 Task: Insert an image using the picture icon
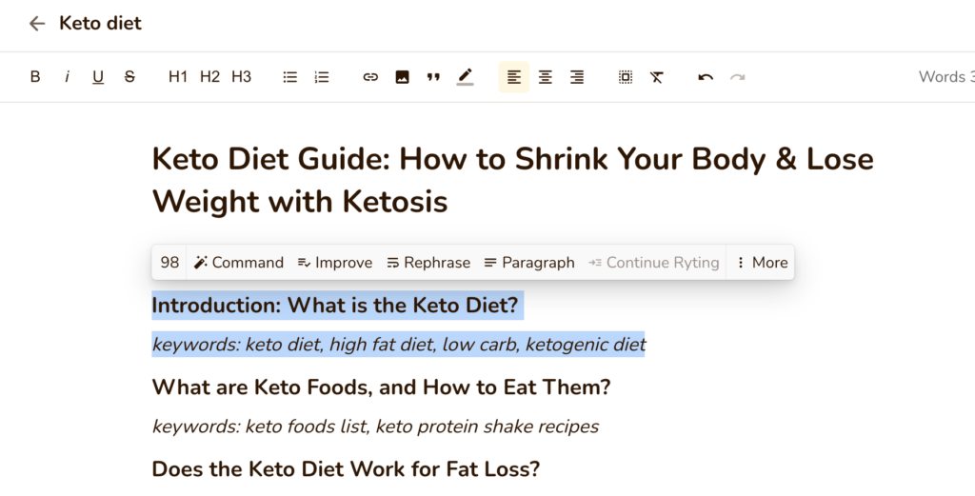pyautogui.click(x=403, y=77)
